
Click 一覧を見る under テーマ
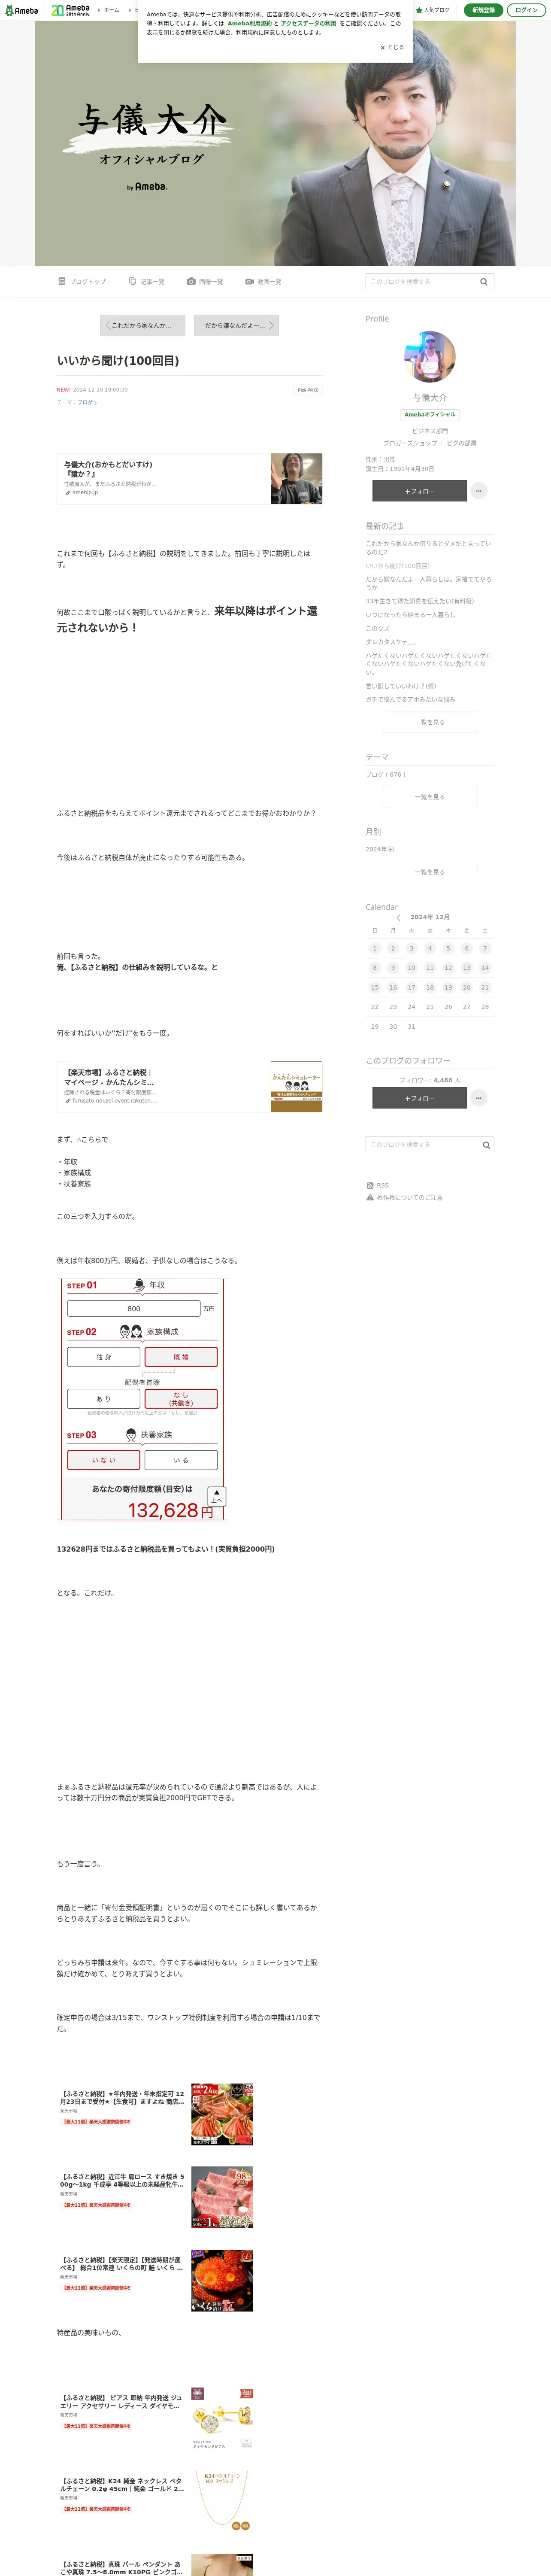[x=430, y=797]
